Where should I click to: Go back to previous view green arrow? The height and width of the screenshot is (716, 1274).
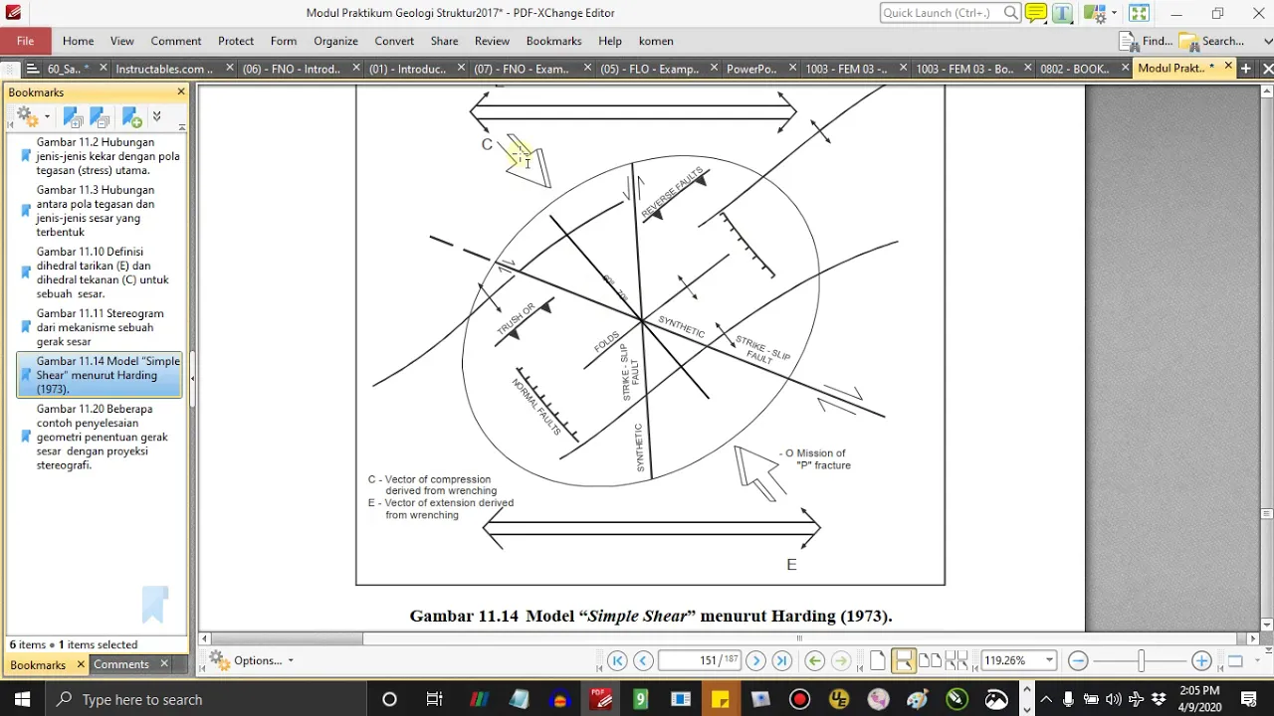point(814,660)
